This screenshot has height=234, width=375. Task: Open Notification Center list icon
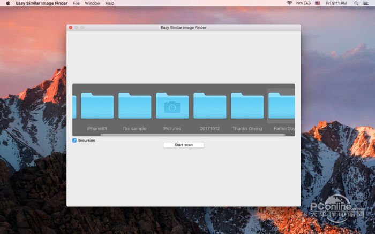tap(366, 3)
